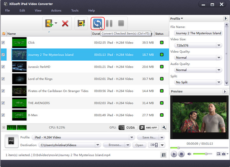Play the preview video
Screen dimensions: 230x167
[x=174, y=154]
